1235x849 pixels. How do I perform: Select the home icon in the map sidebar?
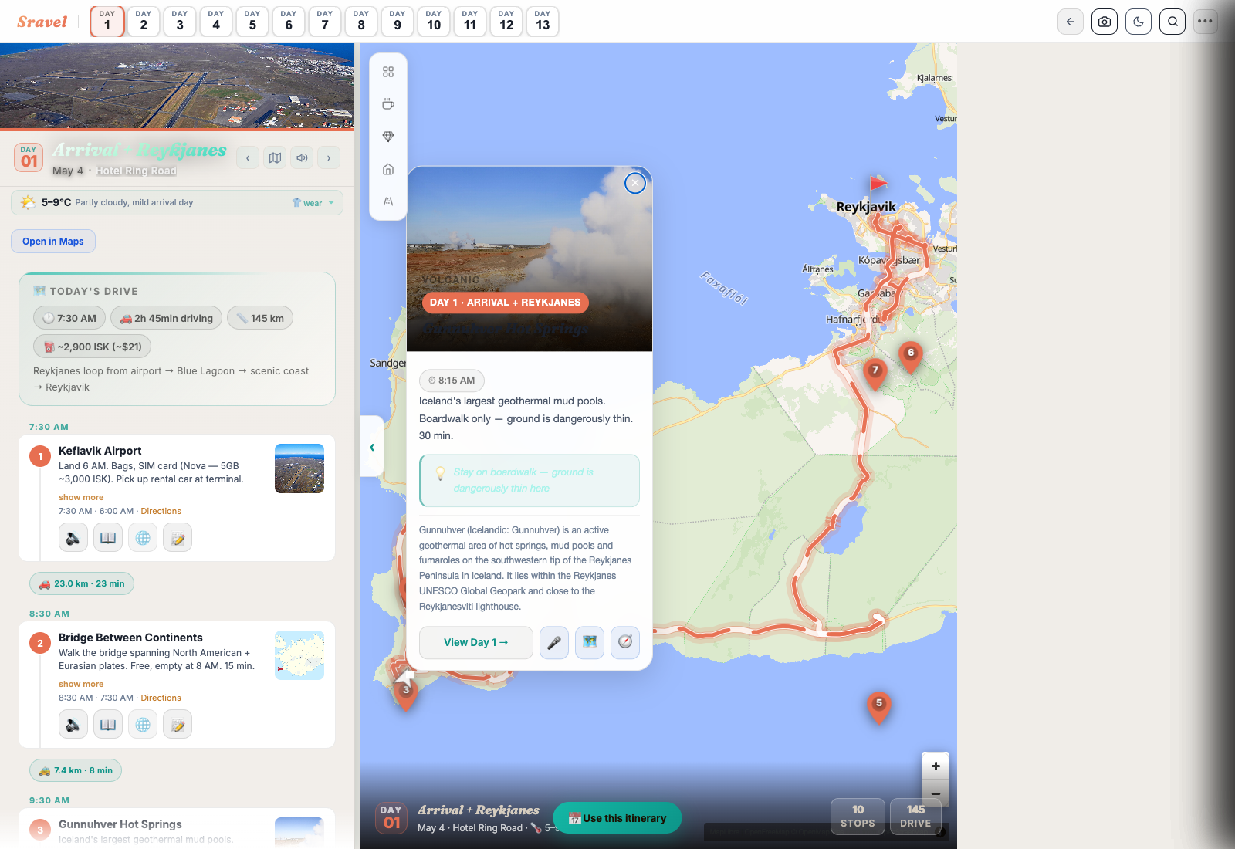[x=388, y=168]
